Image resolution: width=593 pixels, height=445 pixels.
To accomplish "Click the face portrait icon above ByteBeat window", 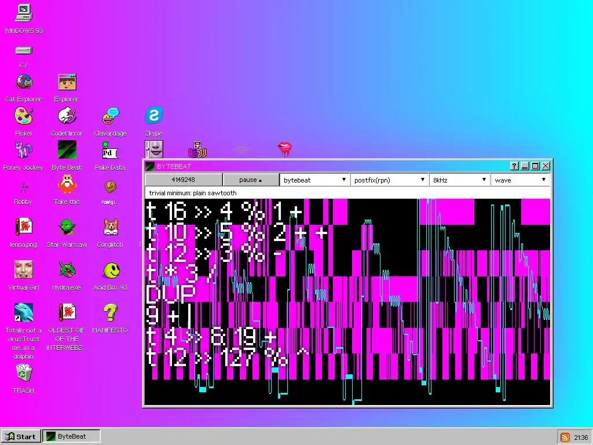I will (154, 149).
